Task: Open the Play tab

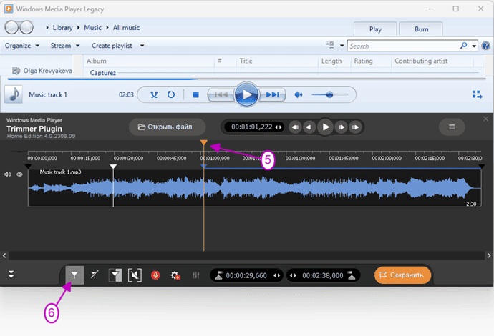Action: [375, 29]
